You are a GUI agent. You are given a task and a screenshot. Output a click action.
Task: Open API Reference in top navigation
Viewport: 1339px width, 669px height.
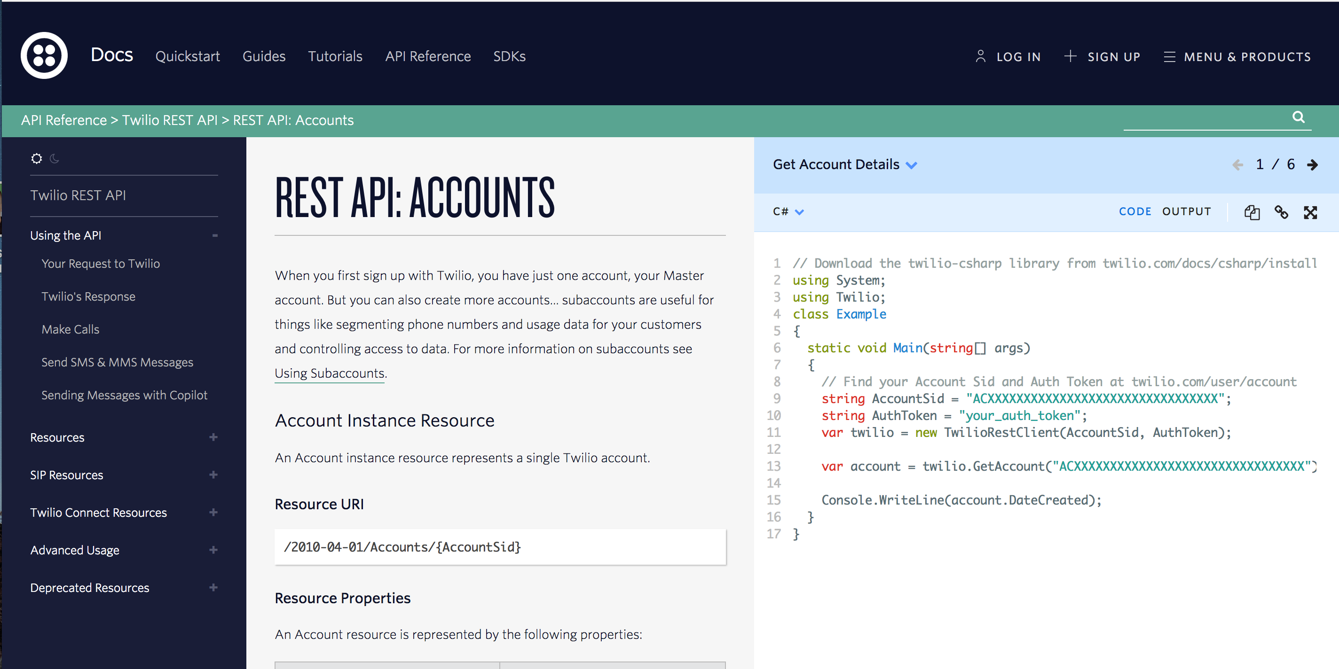pyautogui.click(x=428, y=56)
